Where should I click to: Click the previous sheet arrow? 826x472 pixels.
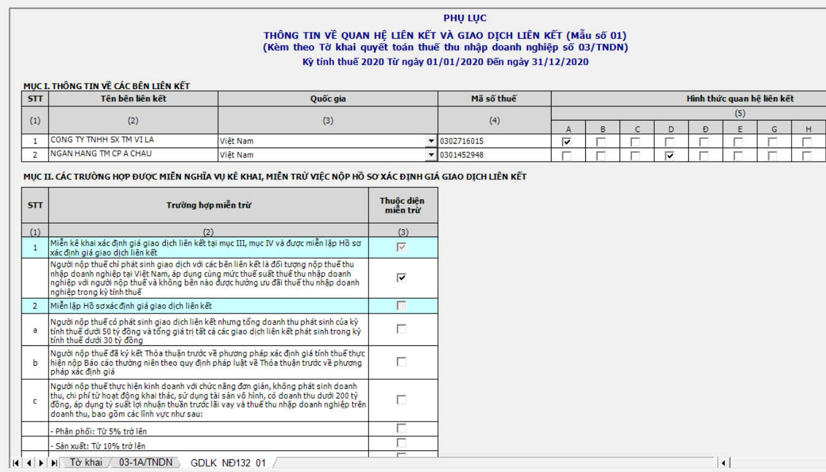[x=29, y=463]
